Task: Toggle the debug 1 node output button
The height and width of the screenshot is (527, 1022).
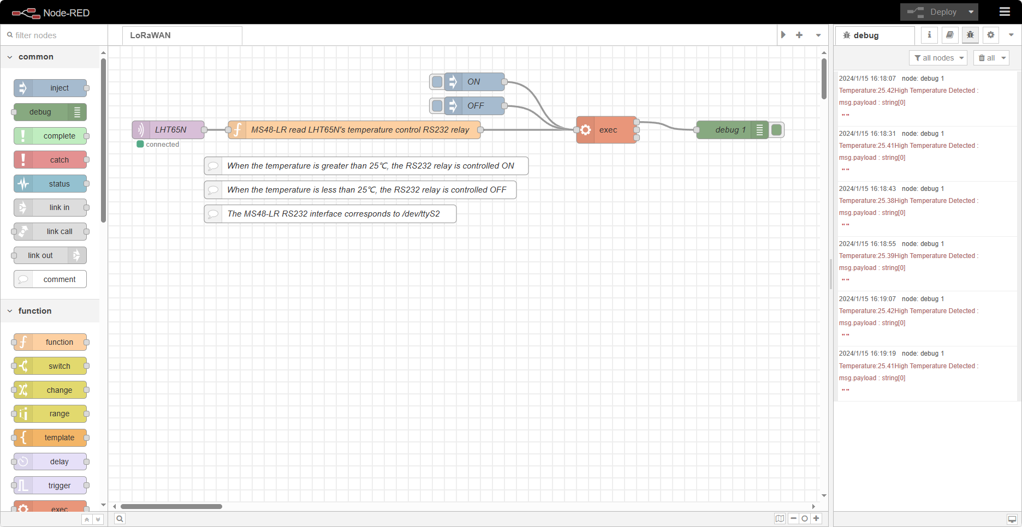Action: [x=777, y=130]
